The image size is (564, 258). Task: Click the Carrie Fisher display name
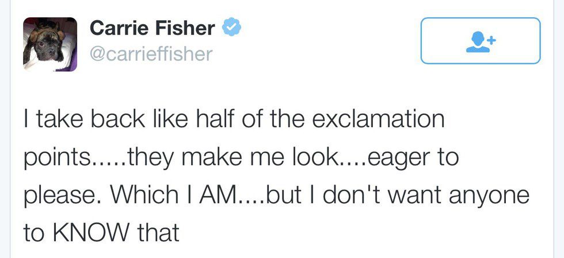[x=152, y=28]
